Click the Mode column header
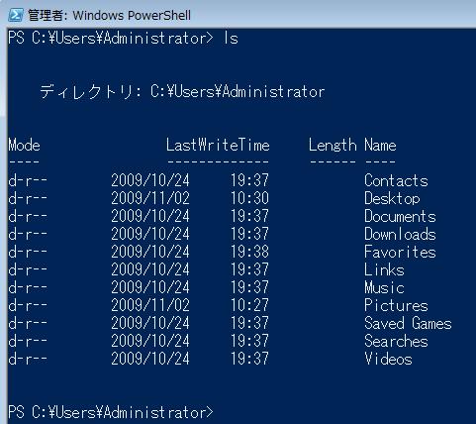 point(24,146)
